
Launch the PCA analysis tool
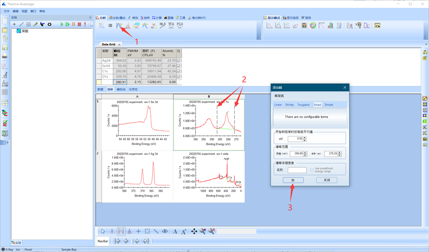180,25
